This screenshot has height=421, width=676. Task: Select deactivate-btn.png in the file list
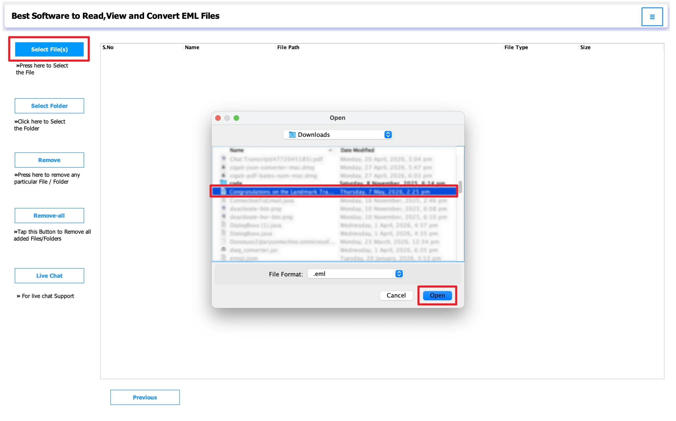(x=334, y=209)
